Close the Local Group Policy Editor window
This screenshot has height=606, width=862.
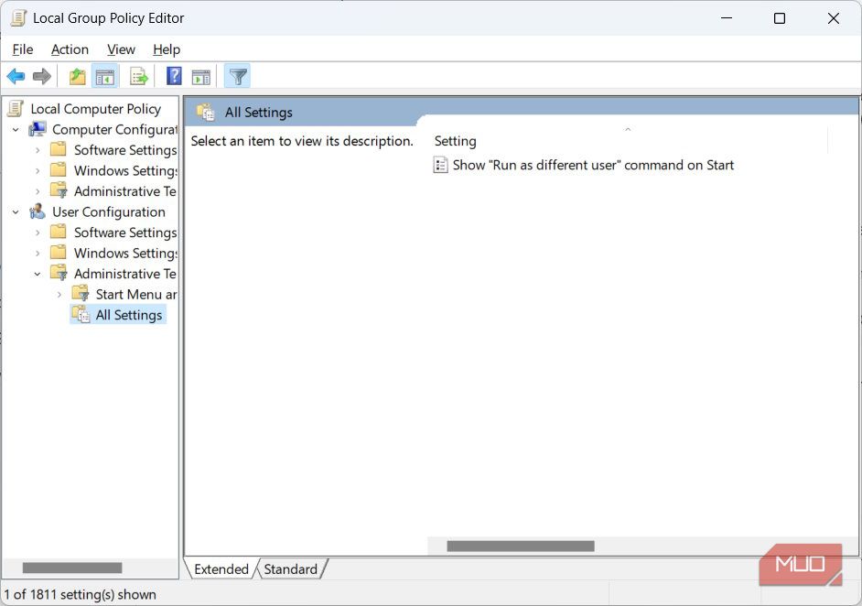tap(834, 18)
